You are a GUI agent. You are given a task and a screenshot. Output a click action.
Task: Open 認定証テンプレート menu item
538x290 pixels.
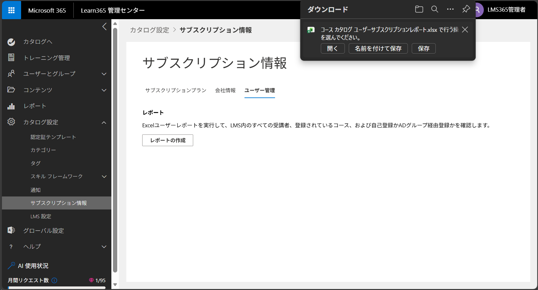[x=53, y=137]
